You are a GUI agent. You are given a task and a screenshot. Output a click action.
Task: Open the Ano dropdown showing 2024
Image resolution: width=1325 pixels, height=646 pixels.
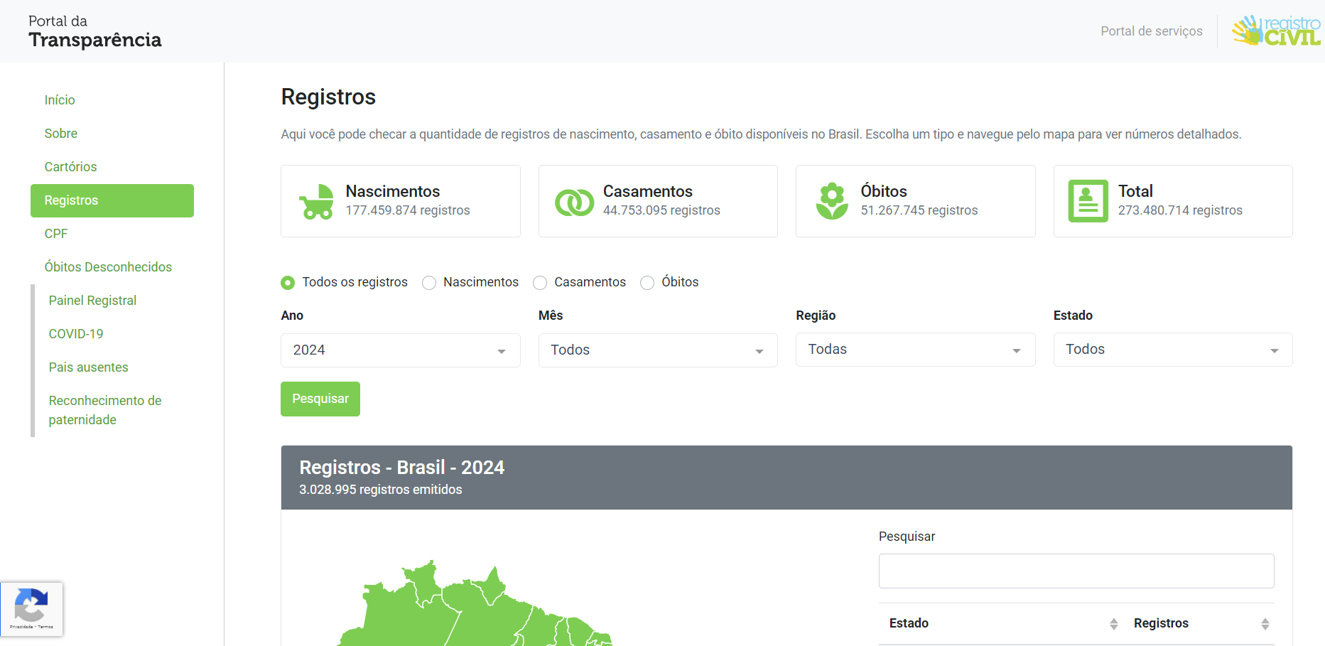400,350
